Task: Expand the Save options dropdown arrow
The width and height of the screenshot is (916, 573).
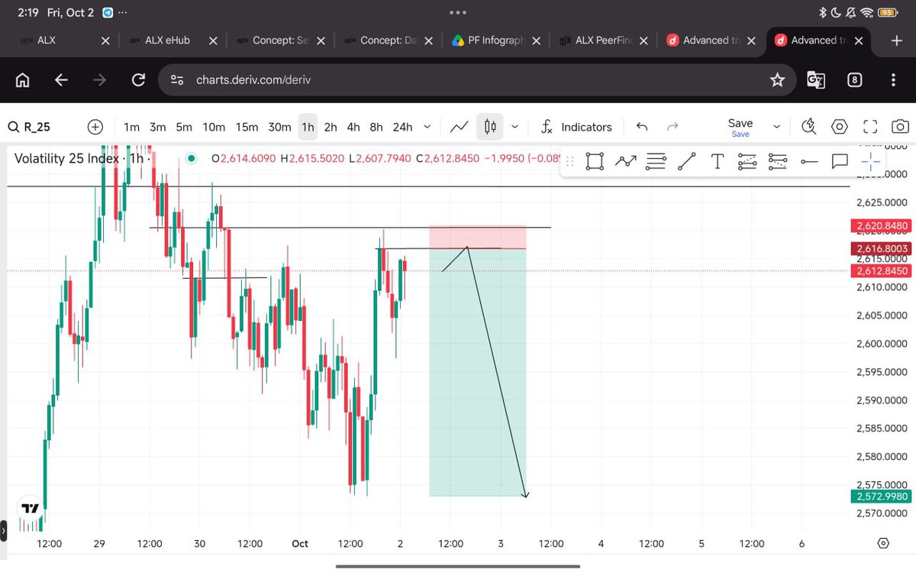Action: (x=777, y=127)
